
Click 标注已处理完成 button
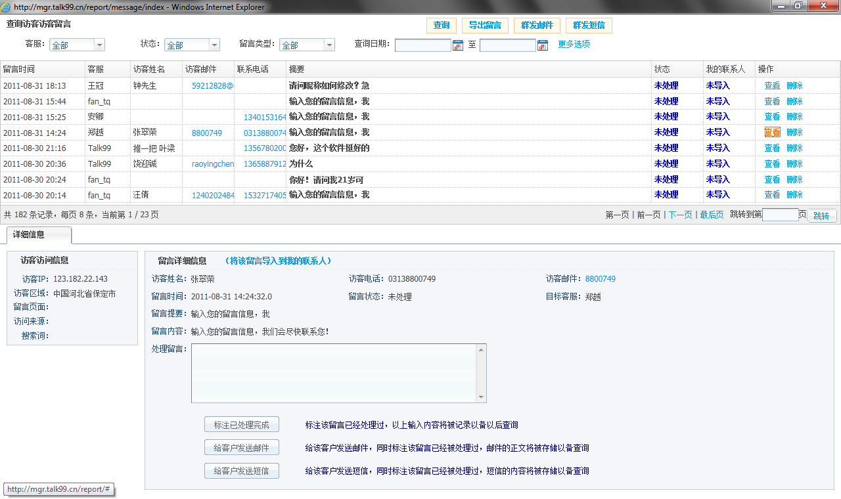tap(242, 425)
